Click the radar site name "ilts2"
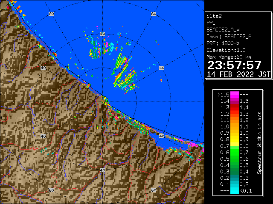This screenshot has width=273, height=204. click(x=214, y=16)
